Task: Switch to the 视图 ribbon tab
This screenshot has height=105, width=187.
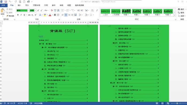Action: 69,5
